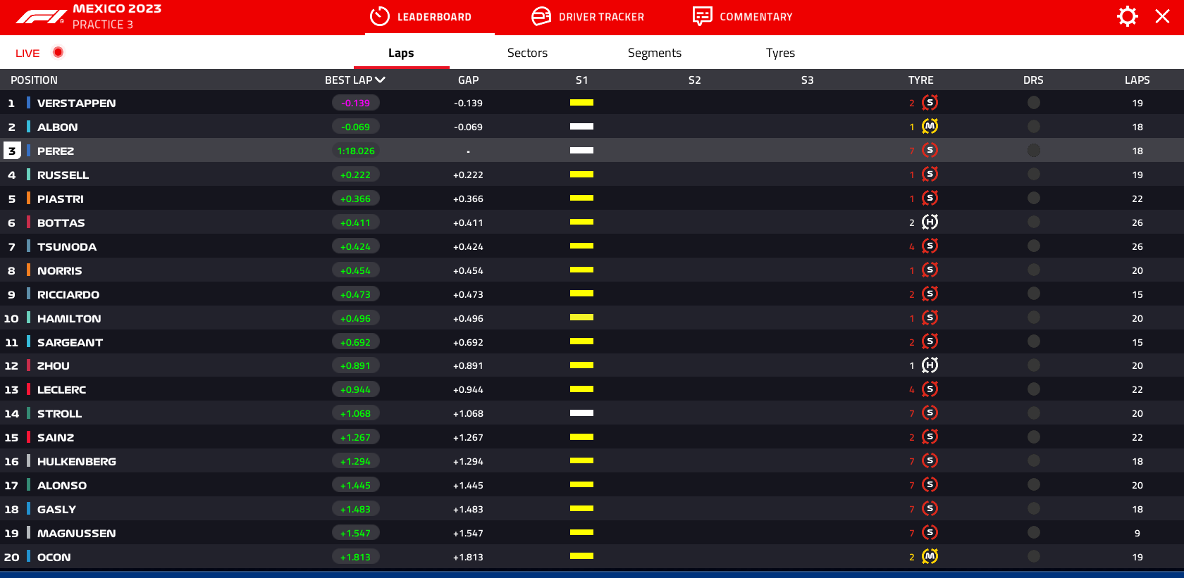Select driver name SARGEANT
Image resolution: width=1184 pixels, height=578 pixels.
(70, 342)
